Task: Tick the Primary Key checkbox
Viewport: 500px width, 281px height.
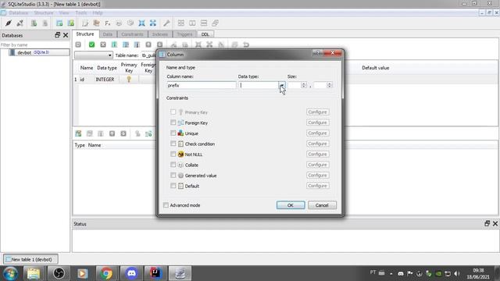Action: (173, 112)
